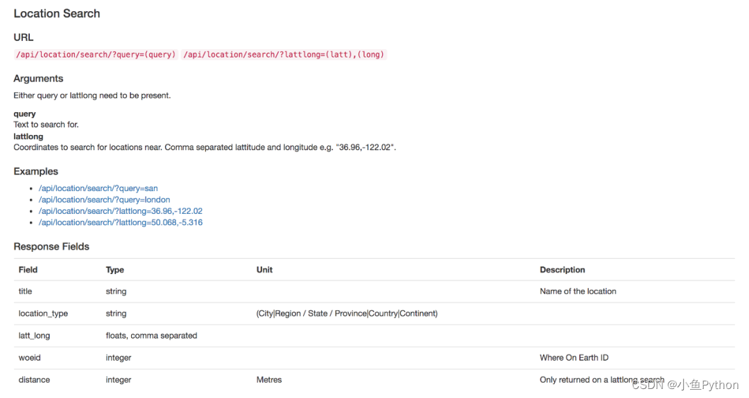Click the 'distance' field cell
This screenshot has height=398, width=749.
point(34,380)
